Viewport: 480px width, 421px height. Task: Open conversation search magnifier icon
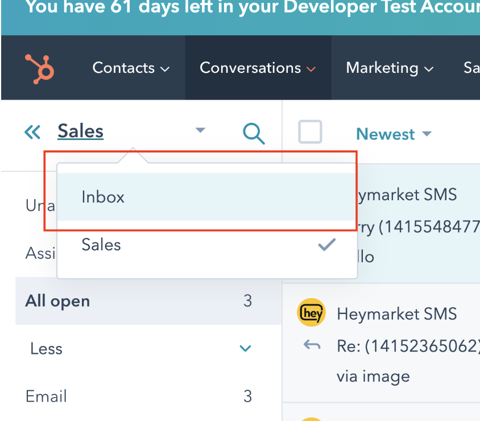click(254, 134)
